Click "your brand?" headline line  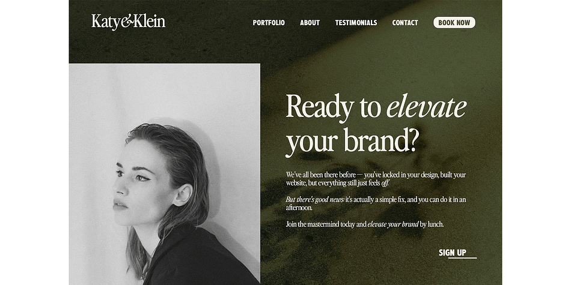(352, 142)
